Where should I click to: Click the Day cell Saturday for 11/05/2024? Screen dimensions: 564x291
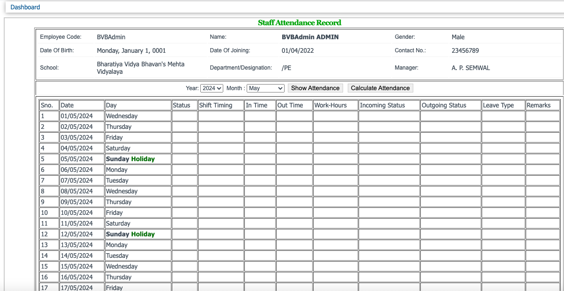coord(138,223)
